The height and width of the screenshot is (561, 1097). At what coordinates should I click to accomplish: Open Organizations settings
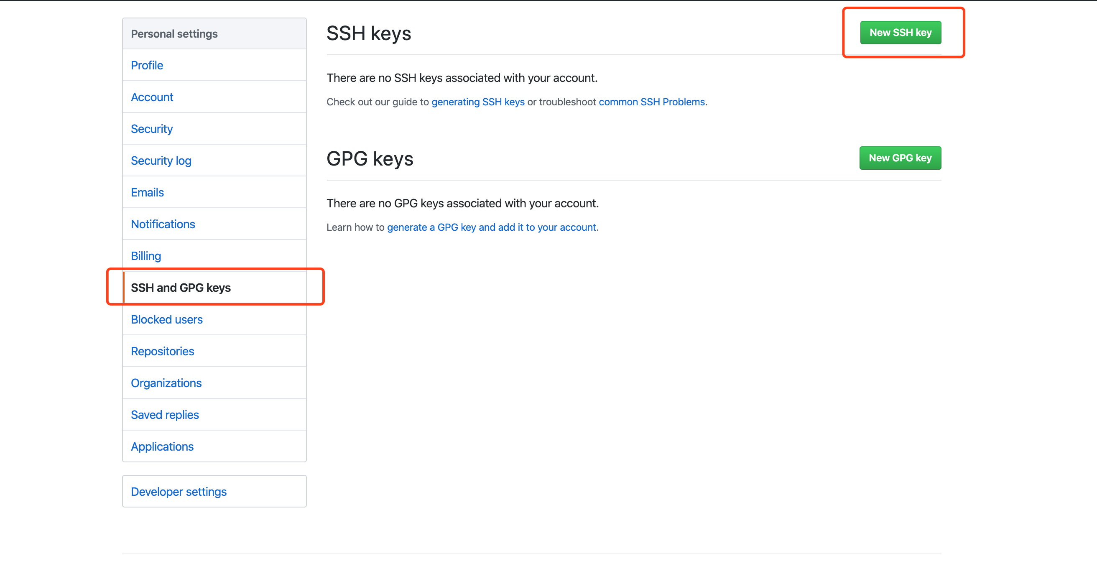[x=166, y=383]
